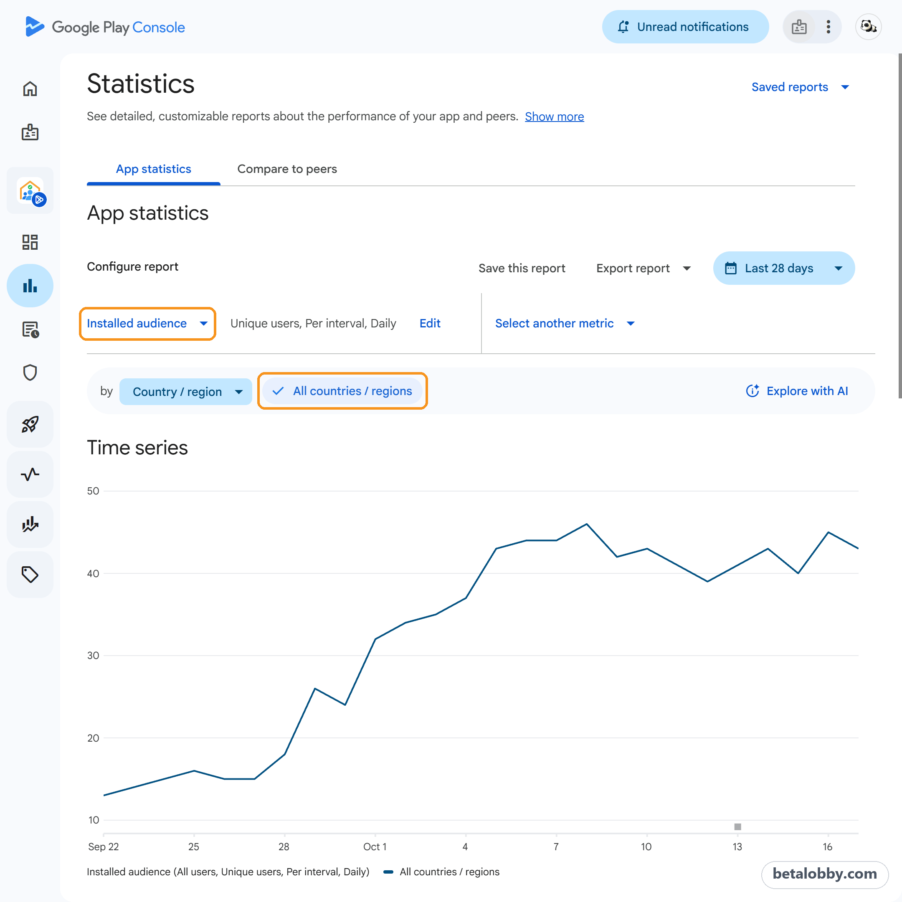Viewport: 902px width, 902px height.
Task: Open the rocket release icon
Action: [x=30, y=424]
